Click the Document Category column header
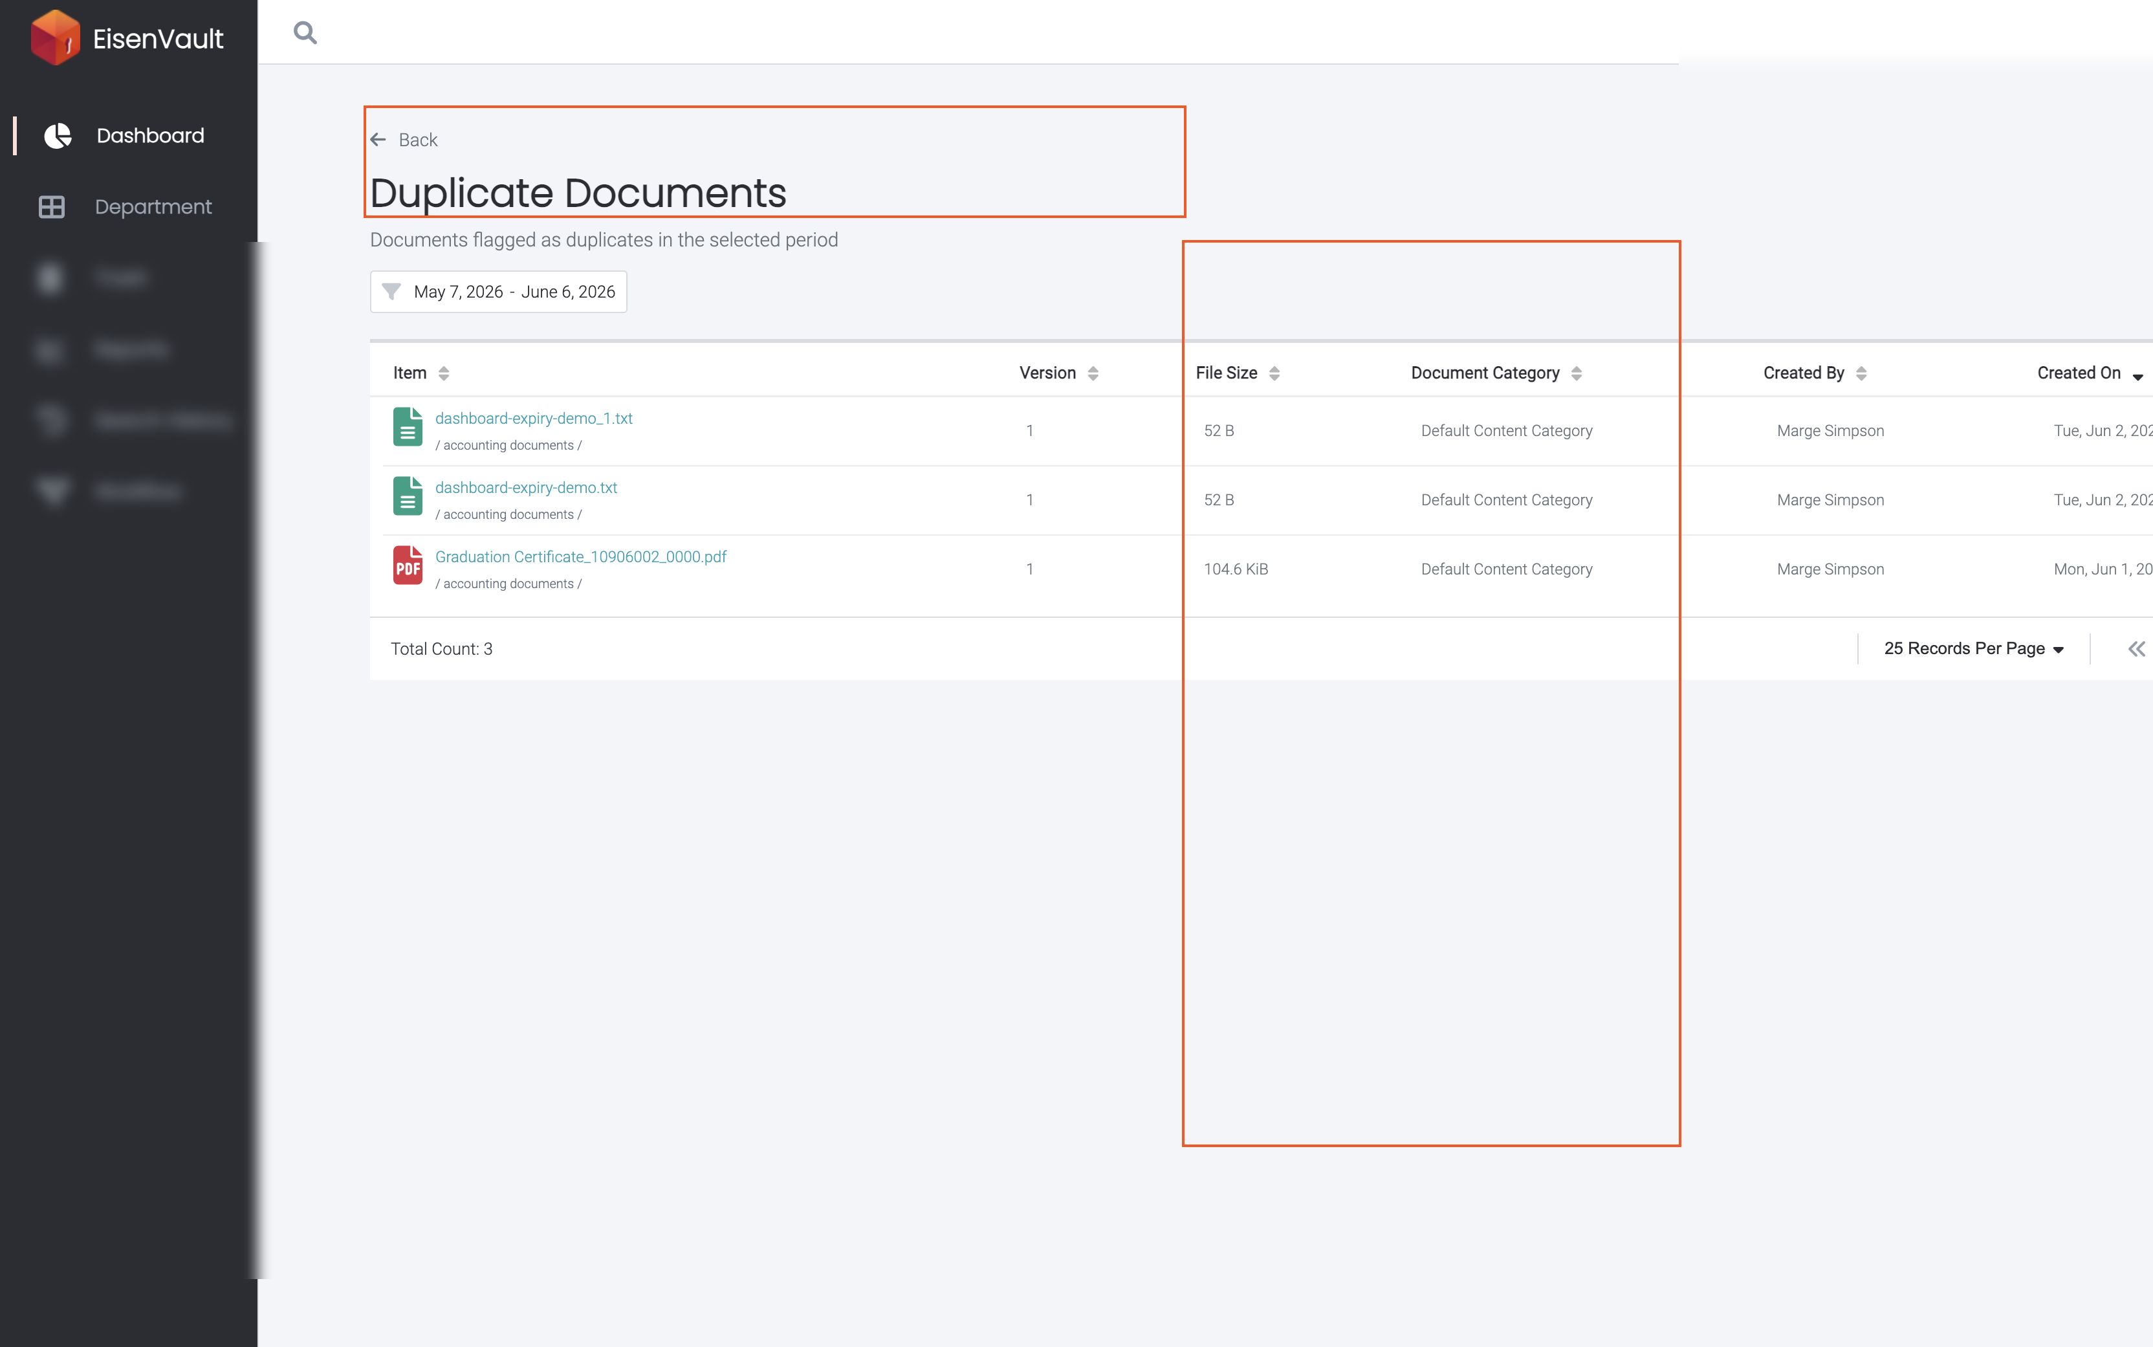The height and width of the screenshot is (1347, 2153). pos(1485,373)
